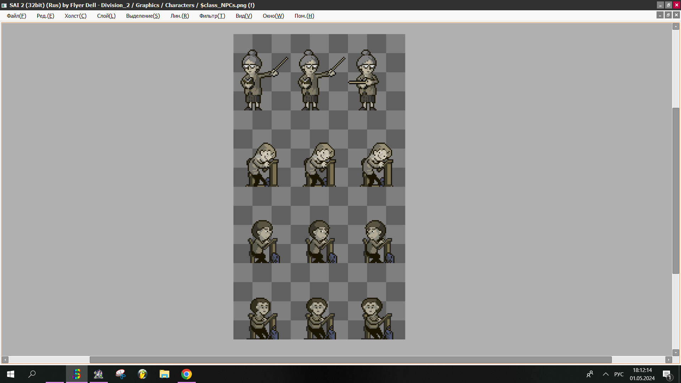Click the vertical scrollbar down arrow
This screenshot has width=681, height=383.
(x=676, y=353)
